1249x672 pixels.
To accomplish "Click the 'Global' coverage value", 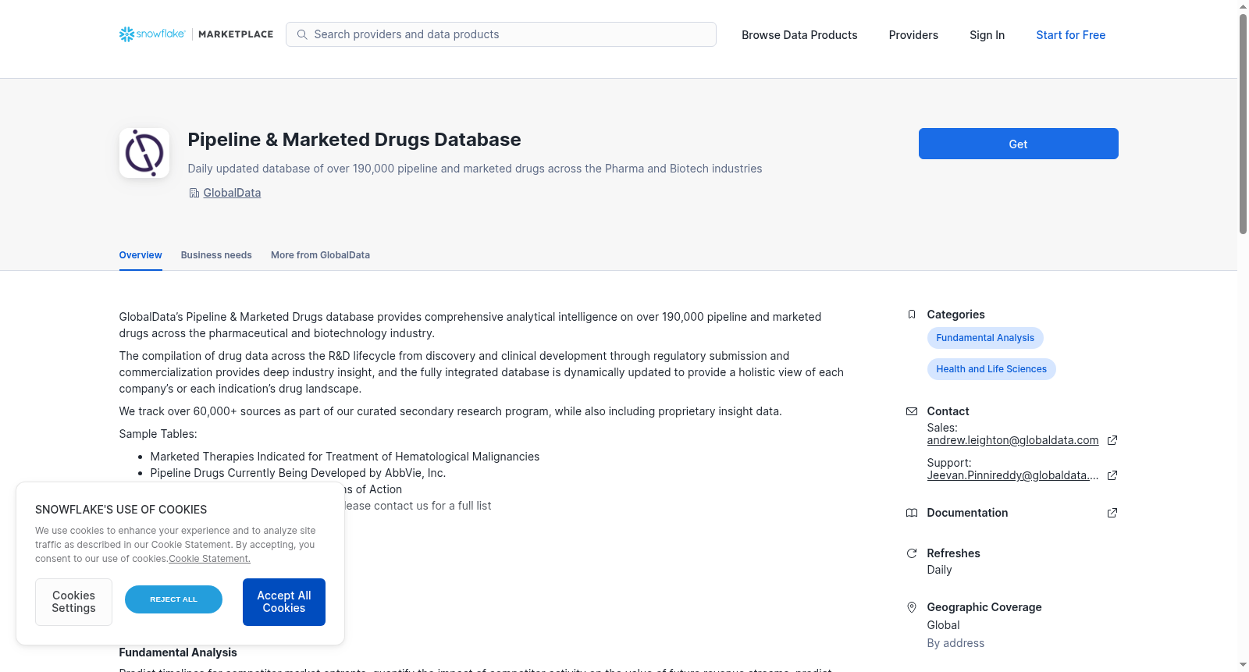I will click(943, 625).
